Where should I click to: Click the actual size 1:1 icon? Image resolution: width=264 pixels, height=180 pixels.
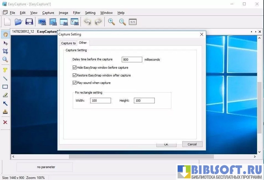[x=132, y=22]
